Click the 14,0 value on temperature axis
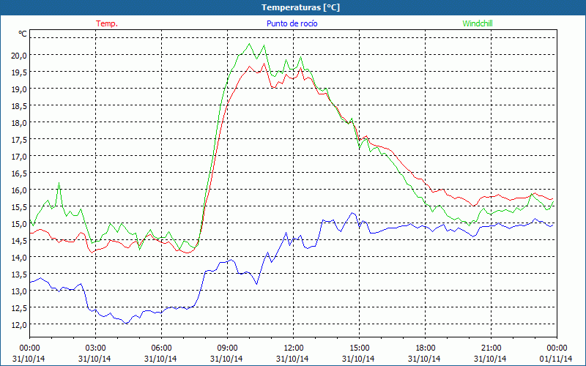 tap(20, 258)
